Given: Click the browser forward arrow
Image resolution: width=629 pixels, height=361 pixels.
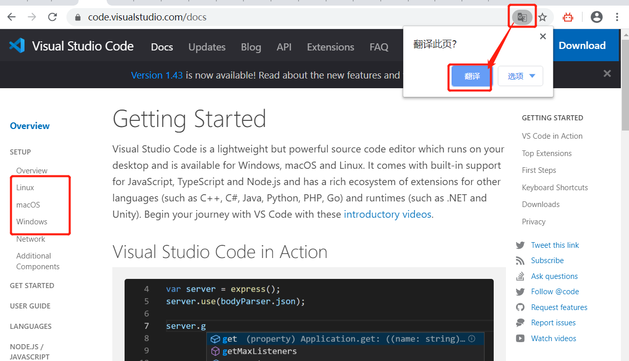Looking at the screenshot, I should coord(32,17).
